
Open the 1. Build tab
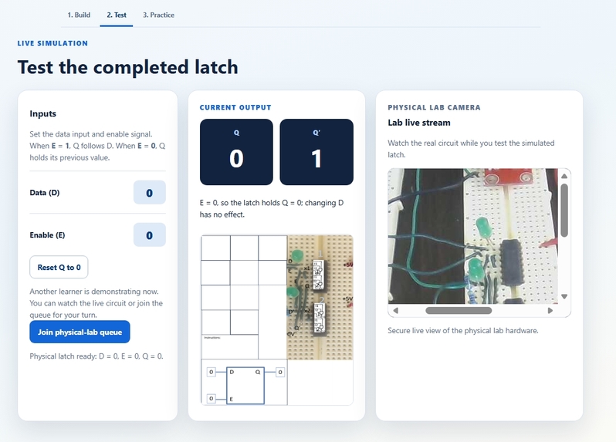coord(79,15)
